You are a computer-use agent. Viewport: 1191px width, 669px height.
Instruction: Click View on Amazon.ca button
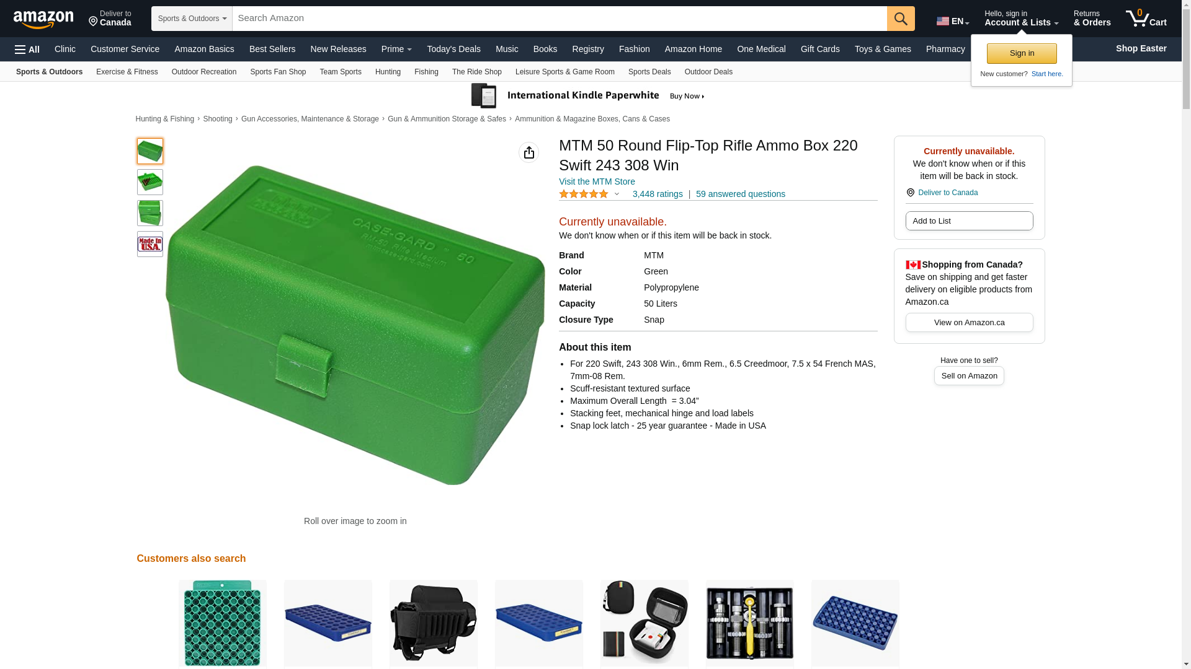969,322
